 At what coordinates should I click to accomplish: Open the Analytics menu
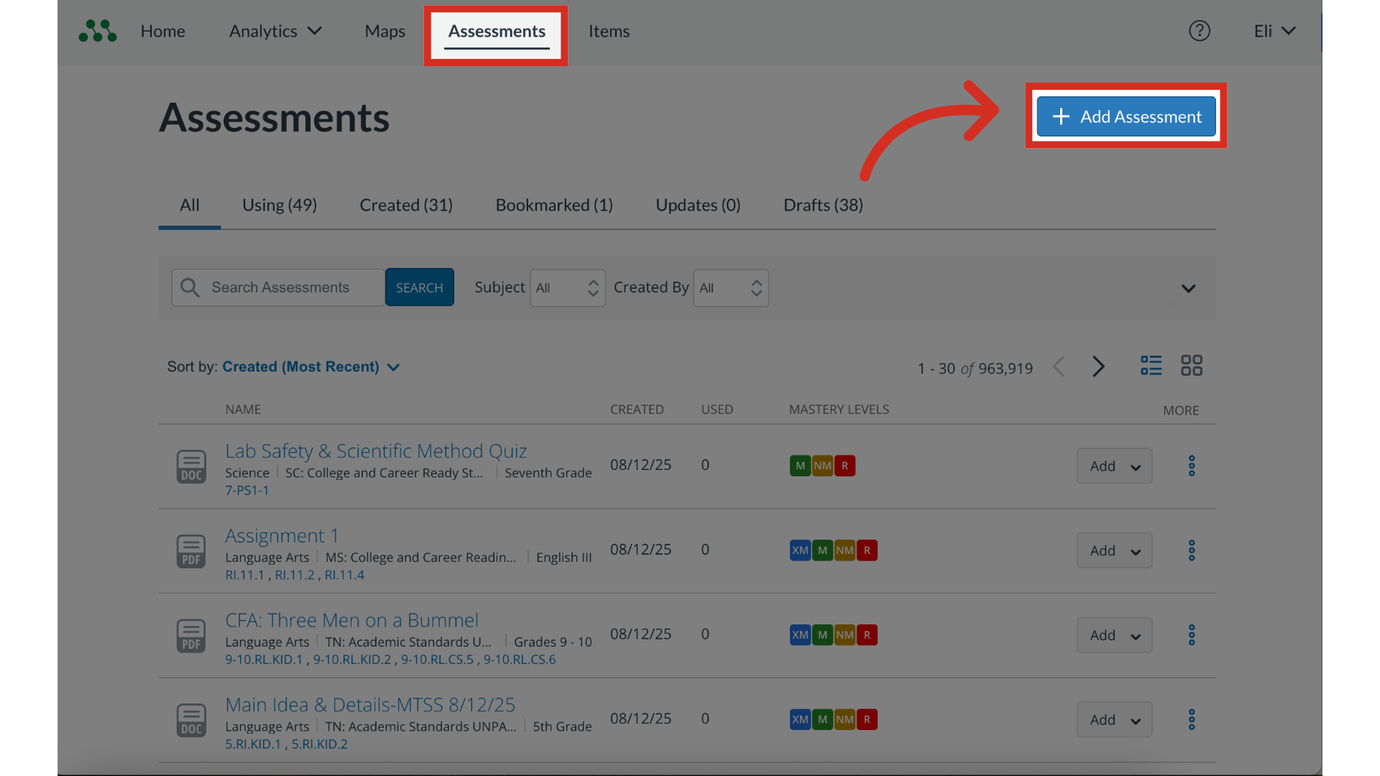[x=275, y=31]
